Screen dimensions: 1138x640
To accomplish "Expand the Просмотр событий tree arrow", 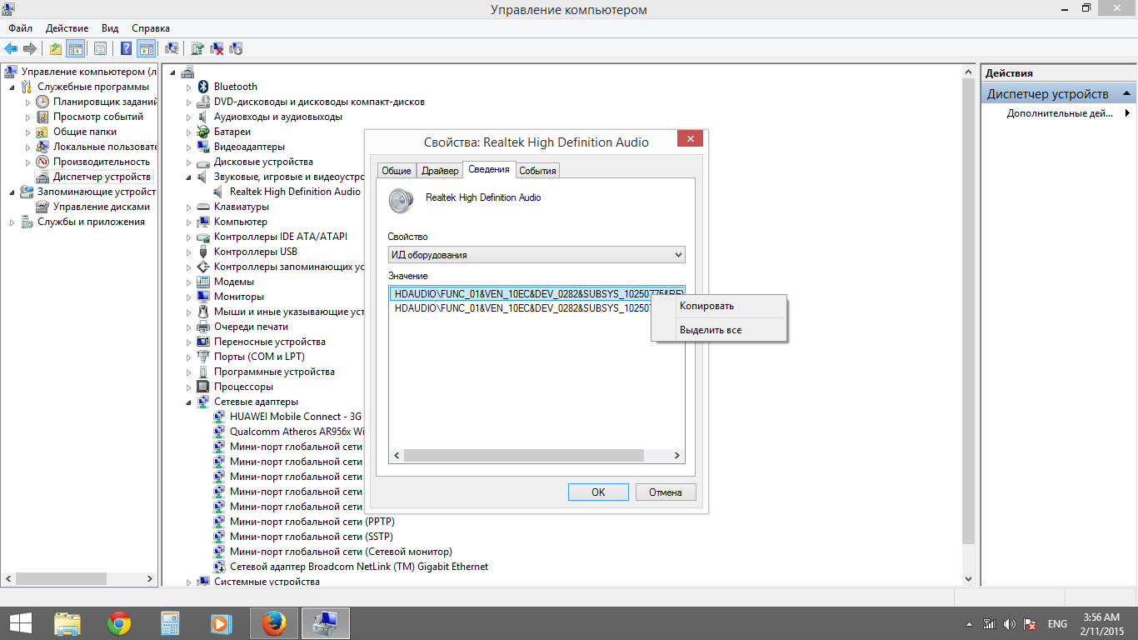I will (x=28, y=117).
